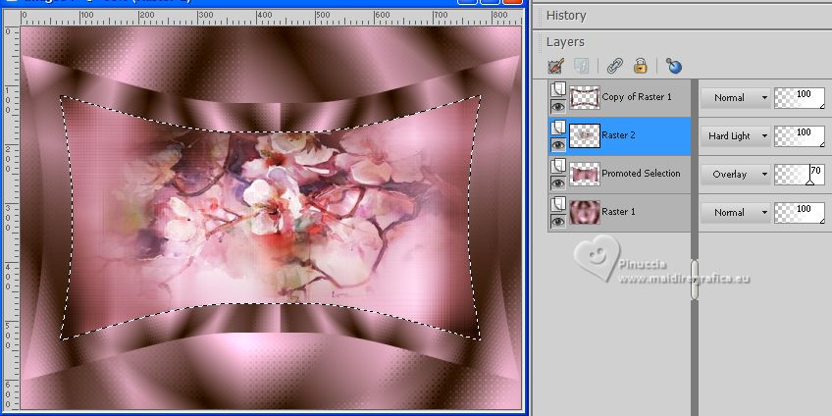
Task: Open the Overlay blend mode dropdown
Action: [736, 174]
